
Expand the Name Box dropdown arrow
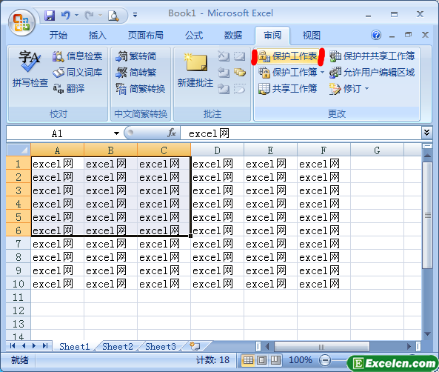(116, 133)
